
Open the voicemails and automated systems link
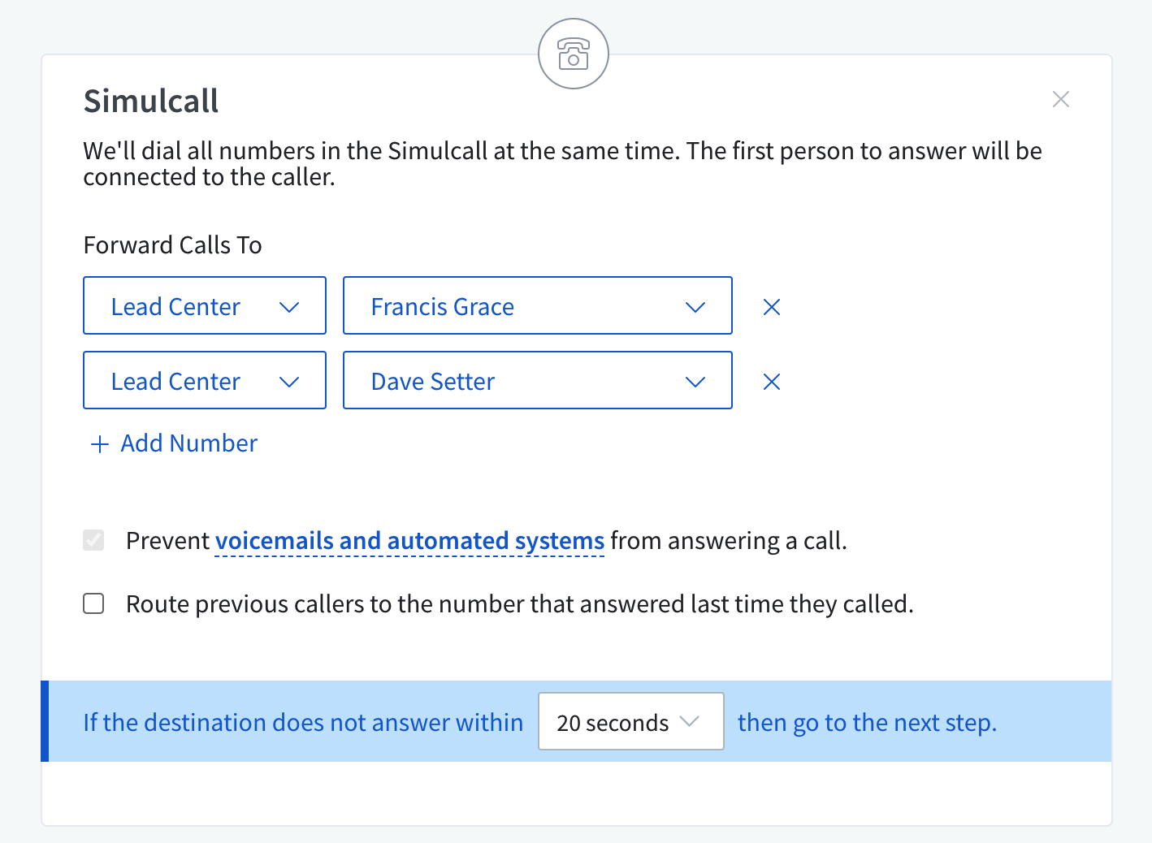pyautogui.click(x=409, y=541)
